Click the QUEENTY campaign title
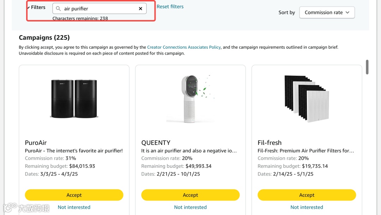This screenshot has width=381, height=215. click(x=156, y=143)
